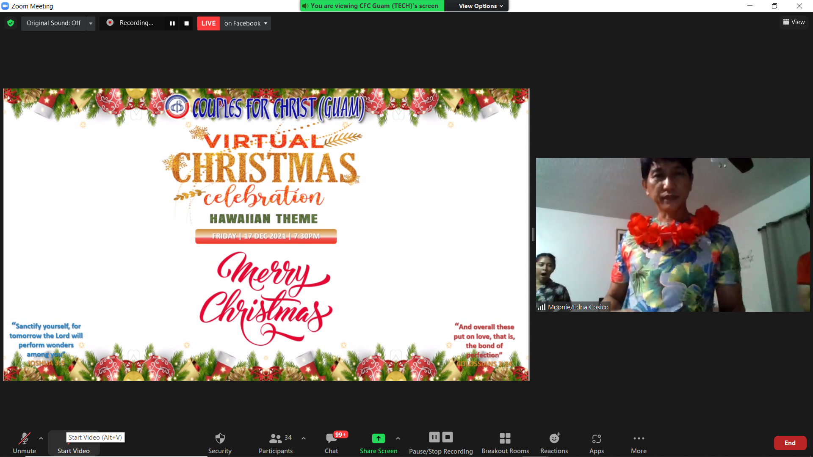This screenshot has height=457, width=813.
Task: Stop recording in top bar
Action: coord(186,23)
